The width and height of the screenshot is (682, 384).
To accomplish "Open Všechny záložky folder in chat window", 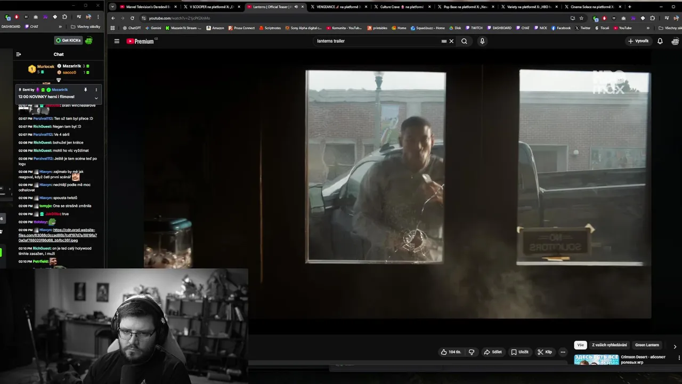I will coord(86,27).
